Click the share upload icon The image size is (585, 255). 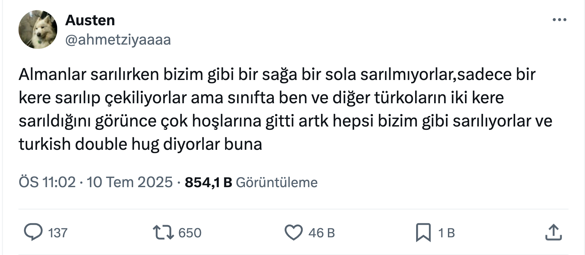tap(554, 232)
